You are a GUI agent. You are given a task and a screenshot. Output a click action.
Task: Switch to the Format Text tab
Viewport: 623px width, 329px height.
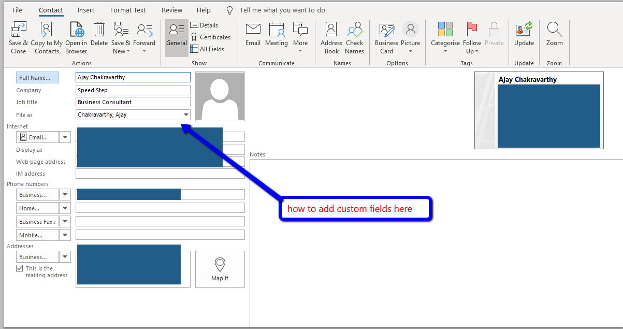click(128, 10)
